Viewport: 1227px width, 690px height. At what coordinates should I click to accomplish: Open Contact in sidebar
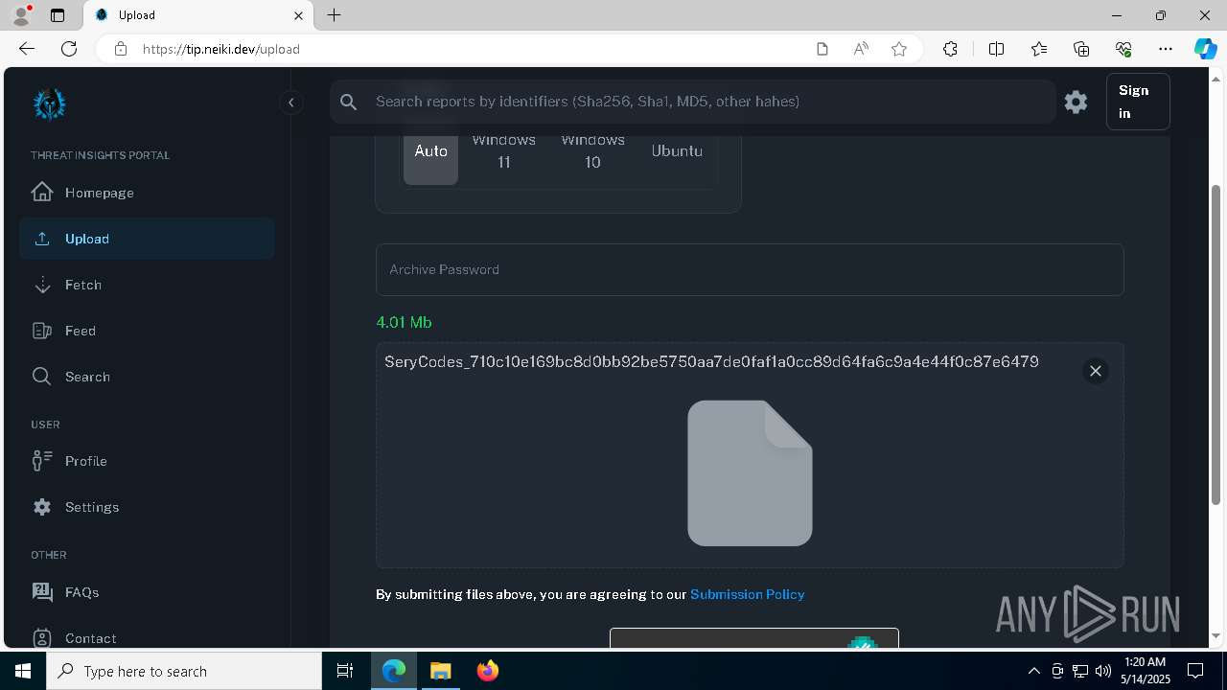147,638
